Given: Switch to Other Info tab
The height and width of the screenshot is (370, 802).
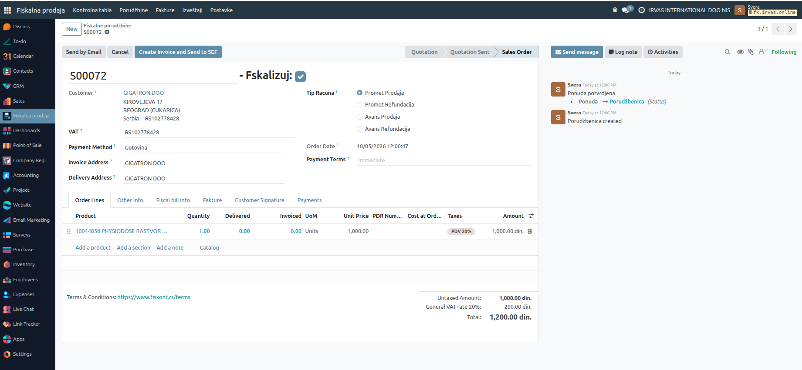Looking at the screenshot, I should (x=130, y=200).
